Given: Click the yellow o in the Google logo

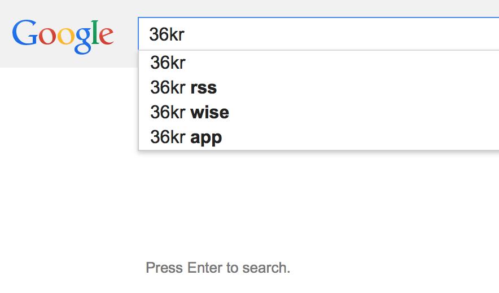Looking at the screenshot, I should coord(65,37).
